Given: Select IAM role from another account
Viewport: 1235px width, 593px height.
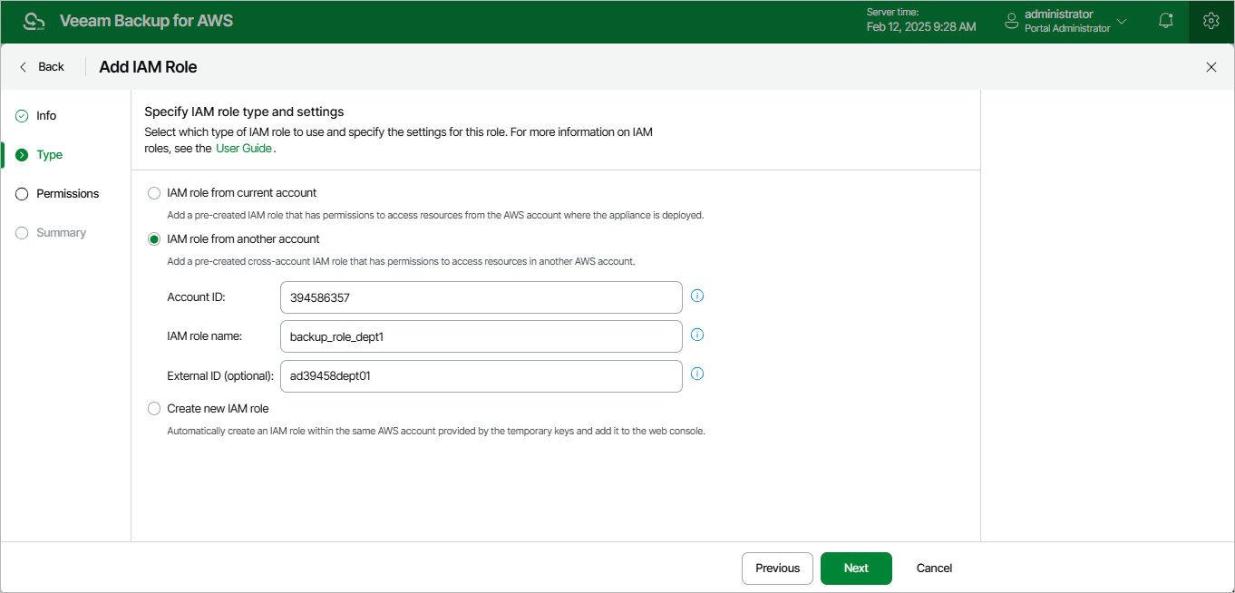Looking at the screenshot, I should coord(154,239).
